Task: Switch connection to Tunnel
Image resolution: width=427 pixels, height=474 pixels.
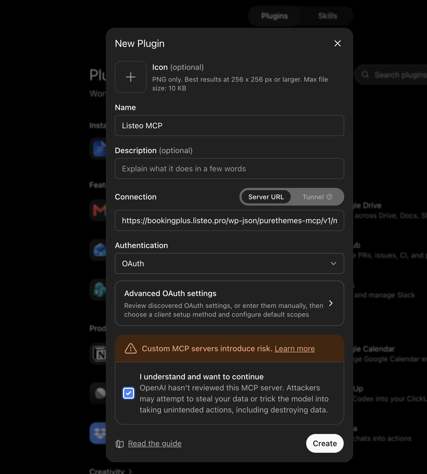Action: [317, 197]
